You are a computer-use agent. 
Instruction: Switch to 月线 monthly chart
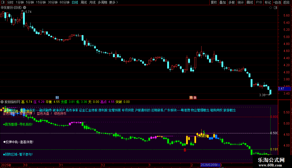[x=92, y=2]
